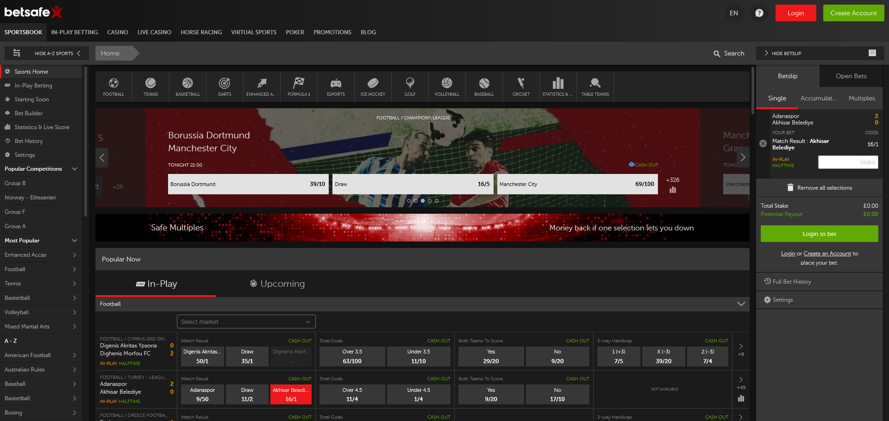Select Manchester City 69/100 odds
Image resolution: width=889 pixels, height=421 pixels.
coord(577,184)
